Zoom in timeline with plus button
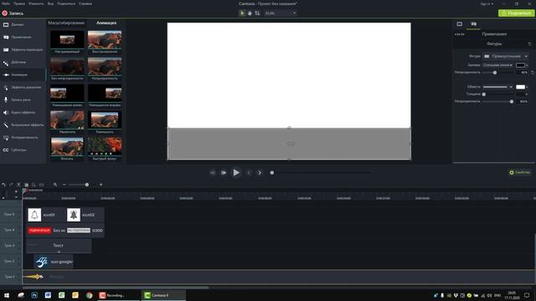Image resolution: width=536 pixels, height=301 pixels. [100, 185]
